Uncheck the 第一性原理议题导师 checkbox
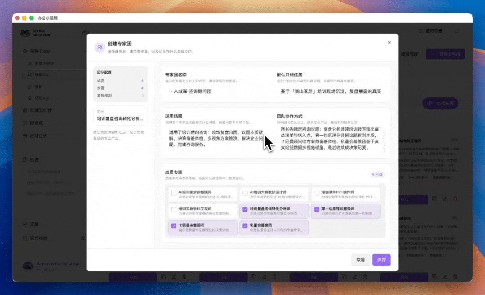The image size is (485, 295). [x=316, y=210]
